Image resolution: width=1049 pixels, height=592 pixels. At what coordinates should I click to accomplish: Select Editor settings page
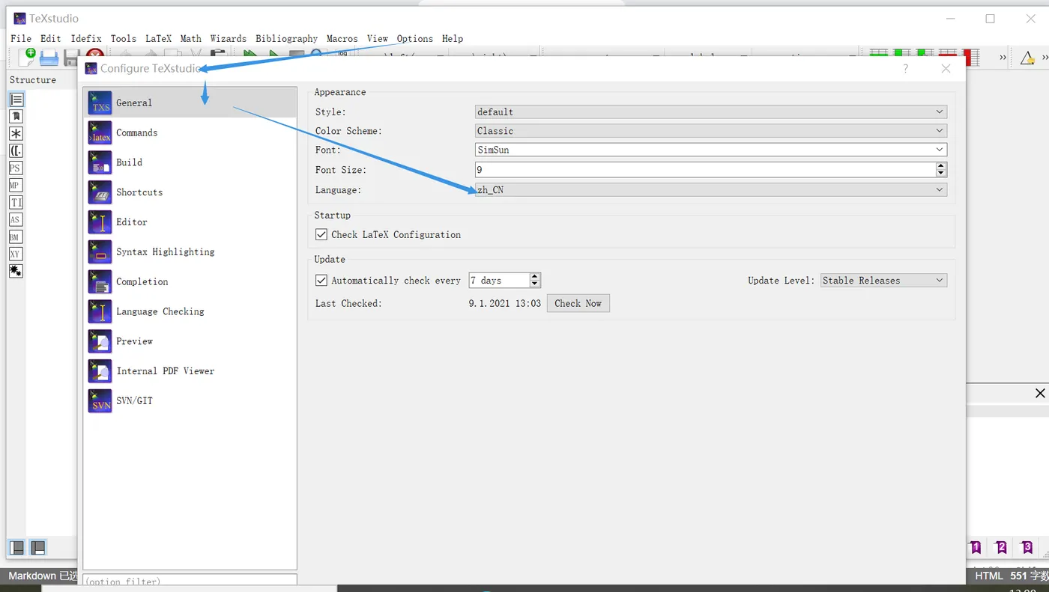coord(190,222)
